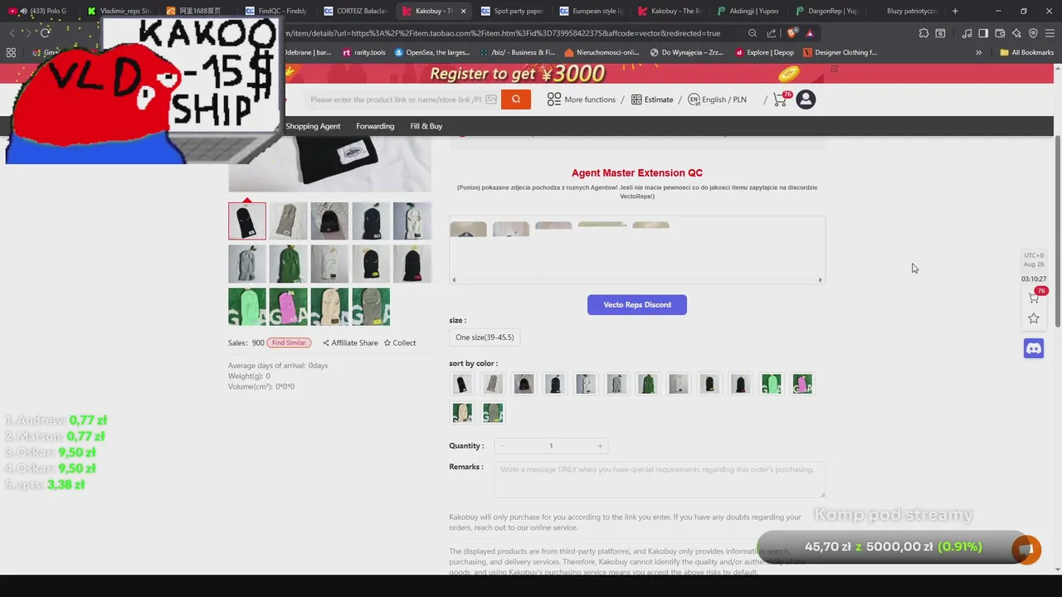Click the browser zoom magnifier icon in the address bar

point(753,33)
